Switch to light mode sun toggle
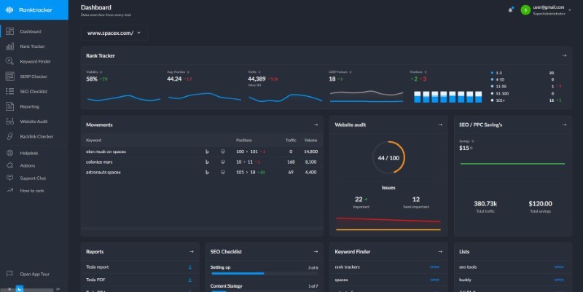The height and width of the screenshot is (292, 583). [x=9, y=288]
